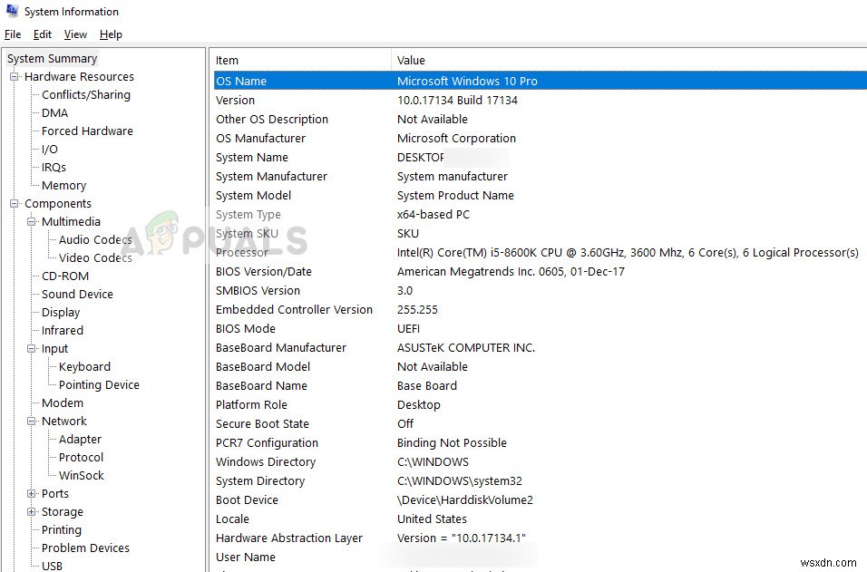Image resolution: width=867 pixels, height=572 pixels.
Task: Select Pointing Device tree item
Action: (99, 384)
